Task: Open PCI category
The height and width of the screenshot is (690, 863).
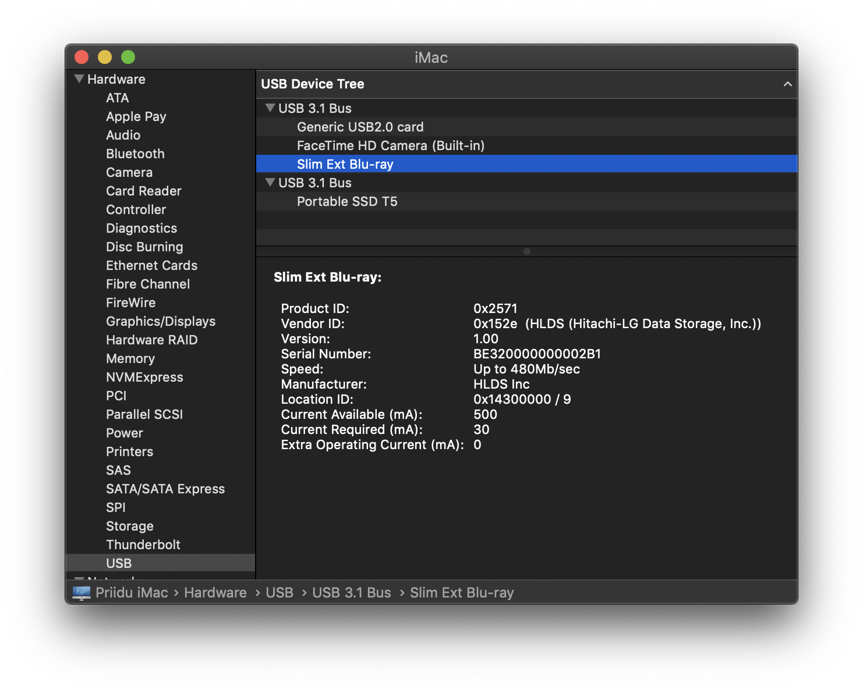Action: [x=116, y=396]
